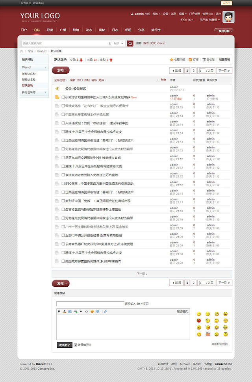Viewport: 252px width, 382px height.
Task: Toggle the 转播给听众 checkbox
Action: (76, 345)
